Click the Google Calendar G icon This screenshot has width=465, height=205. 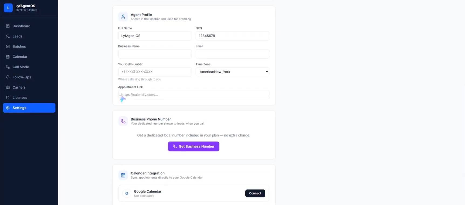(x=127, y=193)
